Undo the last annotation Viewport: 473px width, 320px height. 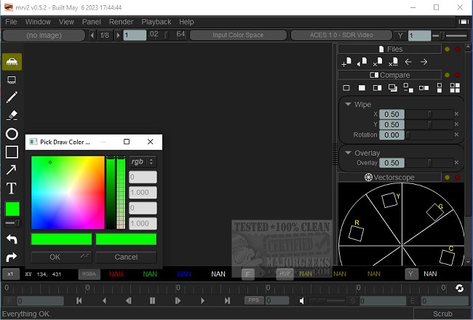[12, 239]
